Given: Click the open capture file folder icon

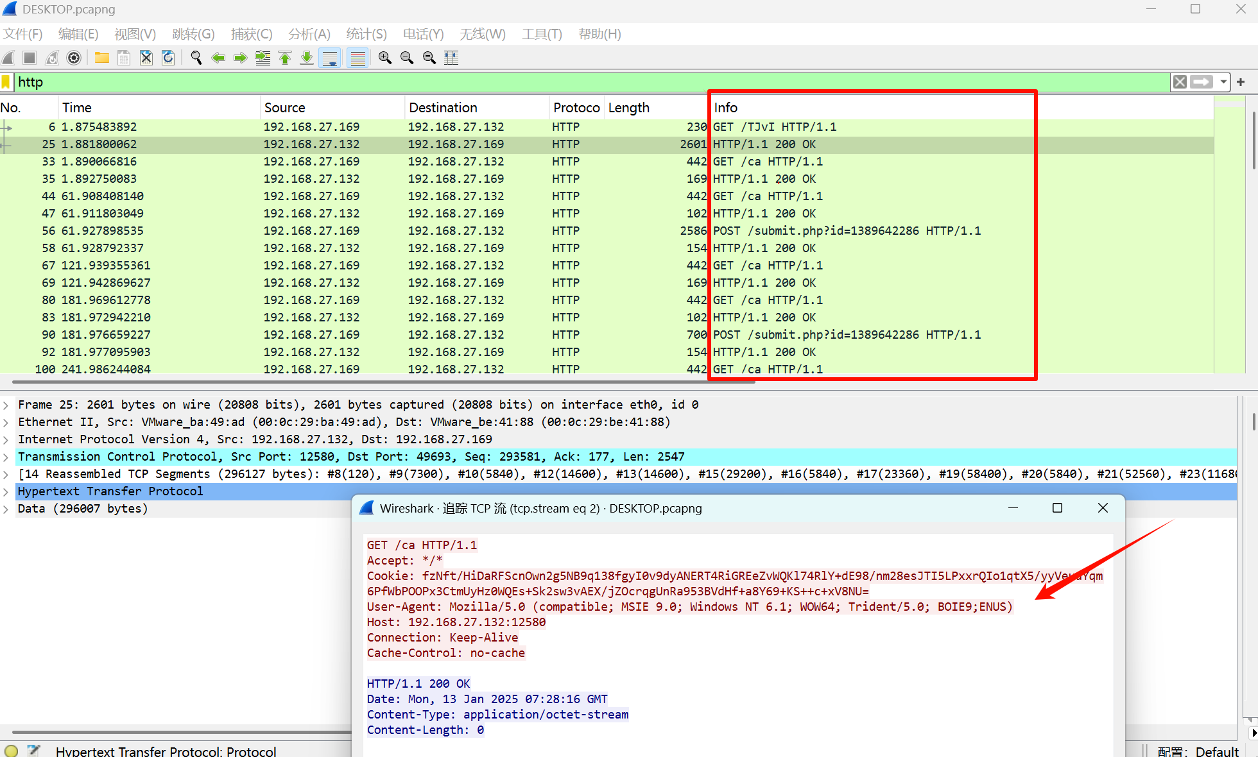Looking at the screenshot, I should 101,58.
